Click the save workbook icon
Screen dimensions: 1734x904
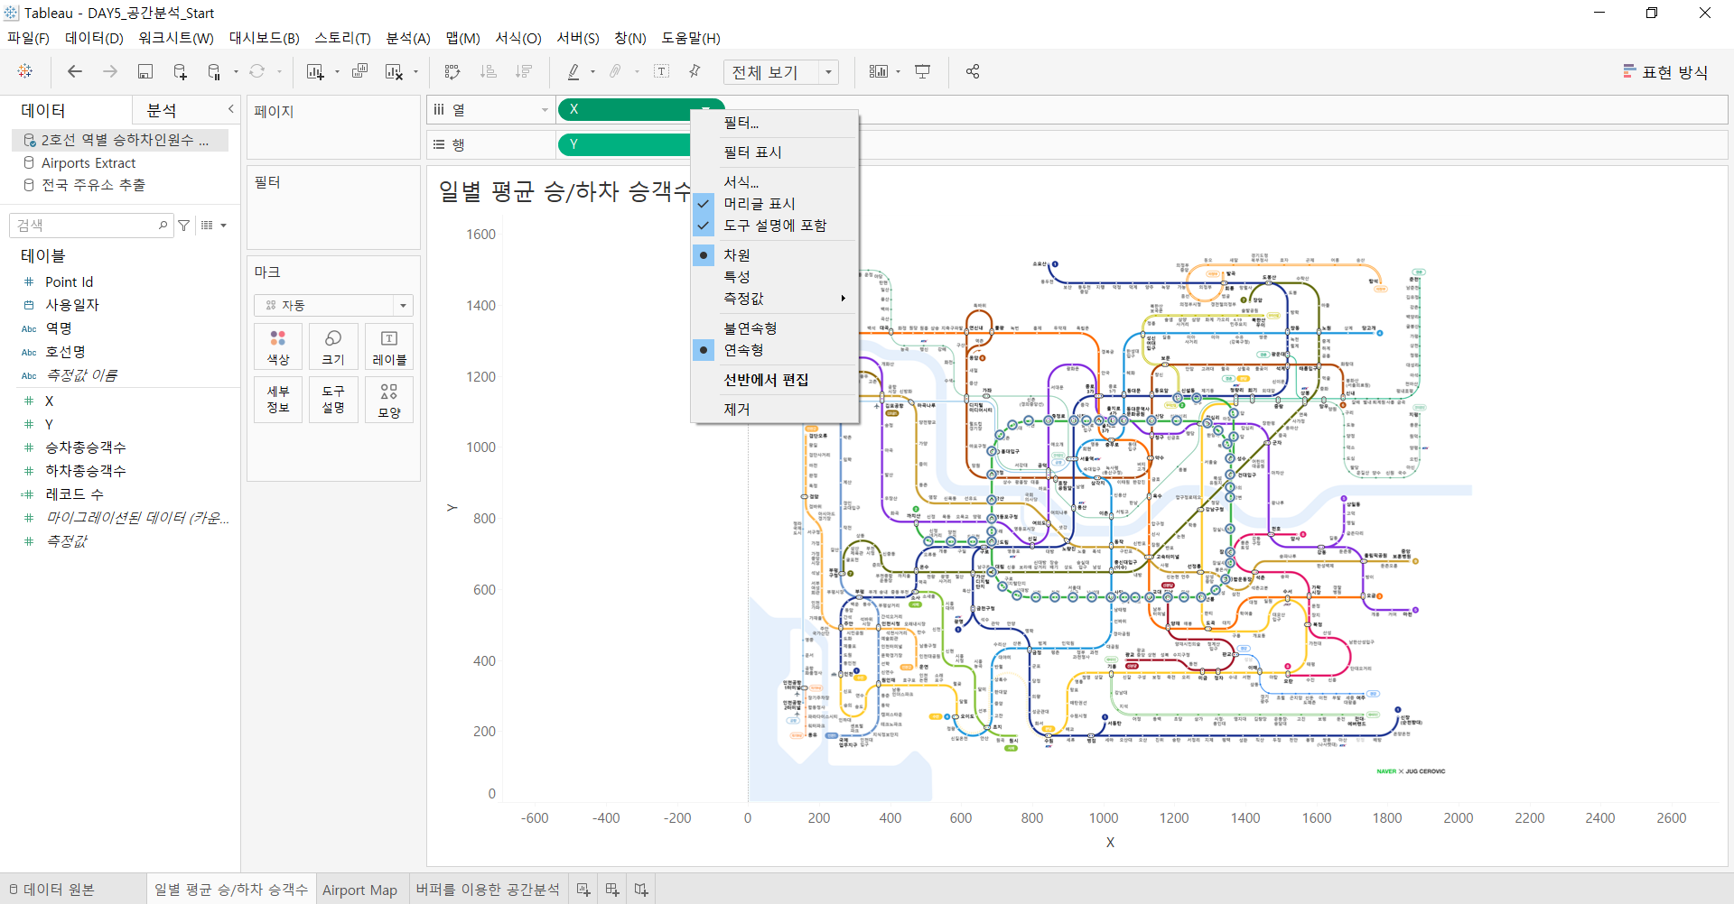click(x=144, y=71)
